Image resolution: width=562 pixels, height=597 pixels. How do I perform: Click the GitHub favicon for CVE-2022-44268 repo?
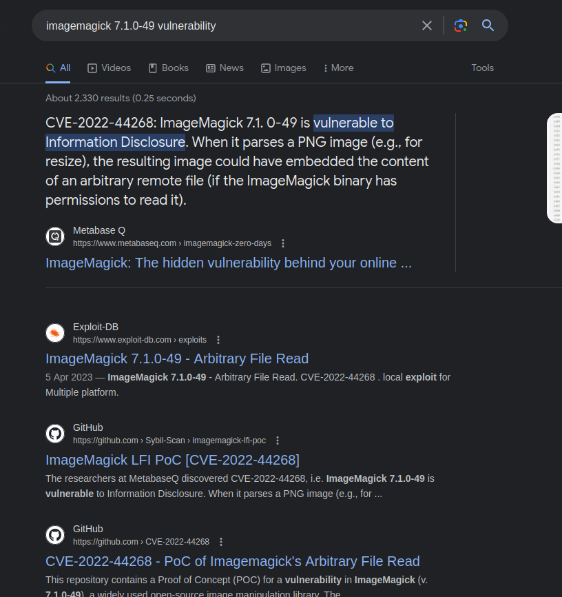55,535
